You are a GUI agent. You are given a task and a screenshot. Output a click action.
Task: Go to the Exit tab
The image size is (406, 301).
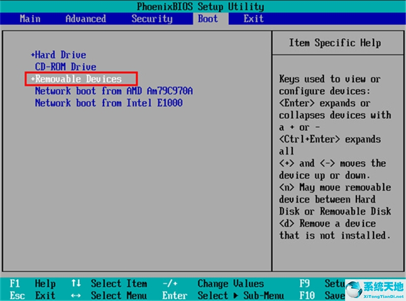pos(253,19)
